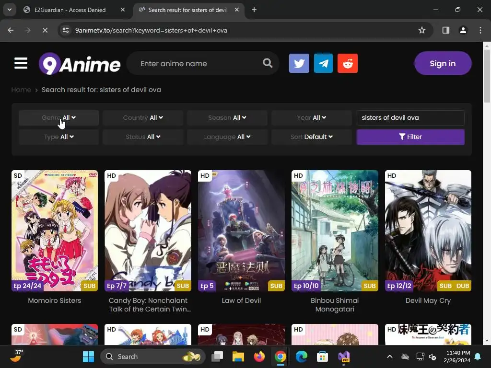Open Task View on the taskbar
491x368 pixels.
(x=217, y=356)
